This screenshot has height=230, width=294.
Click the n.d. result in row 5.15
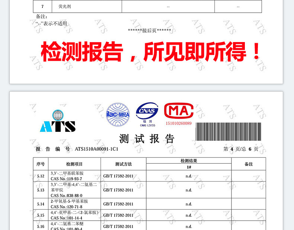pos(189,215)
